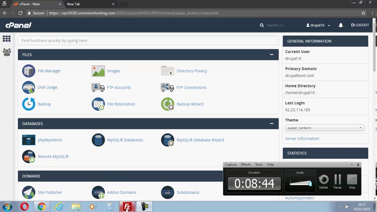Viewport: 377px width, 212px height.
Task: Open the File Manager icon
Action: (29, 71)
